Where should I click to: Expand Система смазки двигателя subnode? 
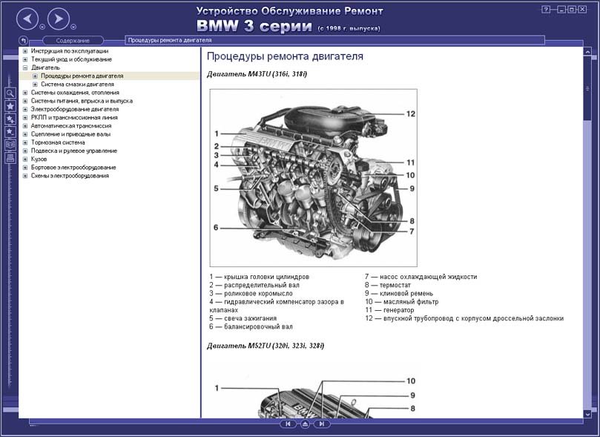point(35,84)
